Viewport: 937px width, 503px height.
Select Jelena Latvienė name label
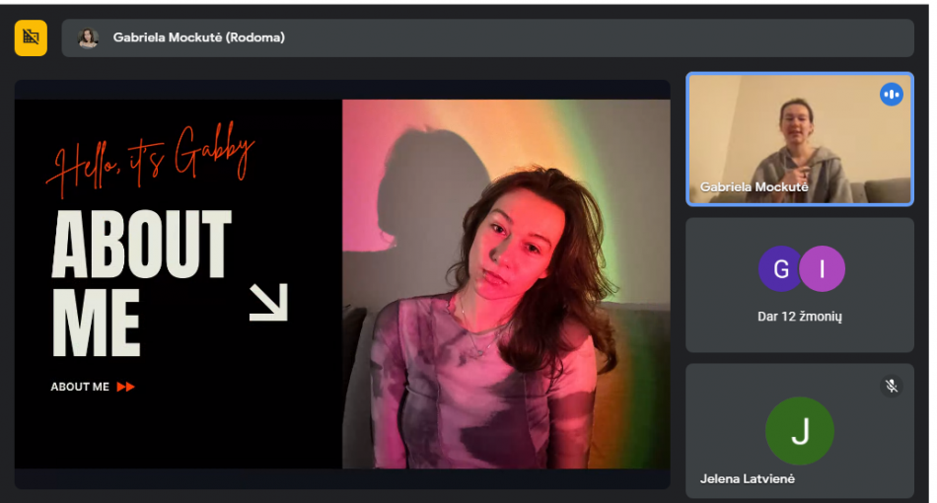click(748, 478)
